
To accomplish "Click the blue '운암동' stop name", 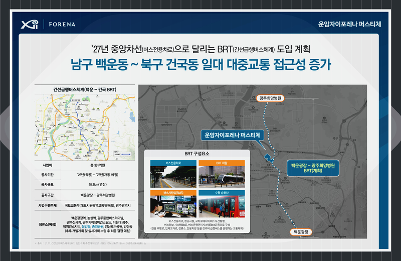I will 86,227.
